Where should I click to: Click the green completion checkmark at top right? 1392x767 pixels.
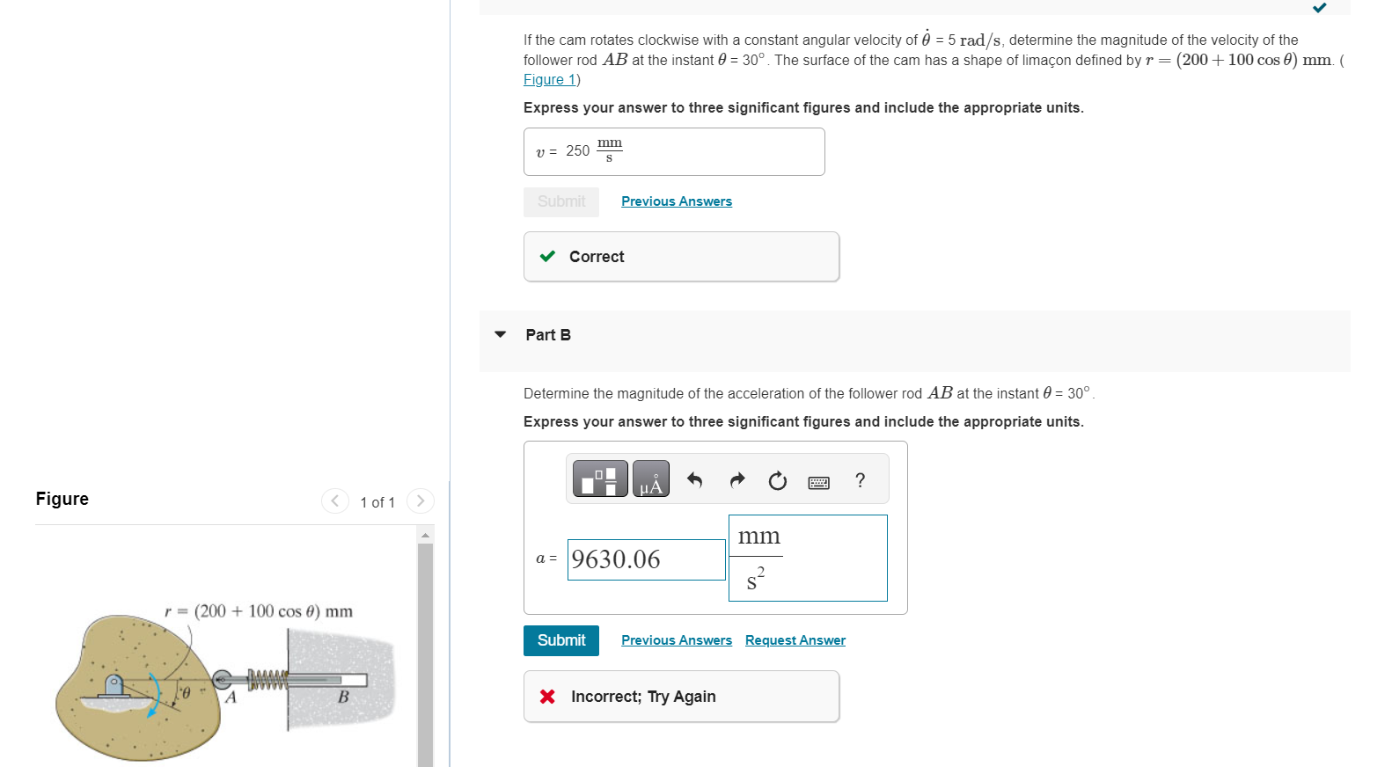point(1319,7)
